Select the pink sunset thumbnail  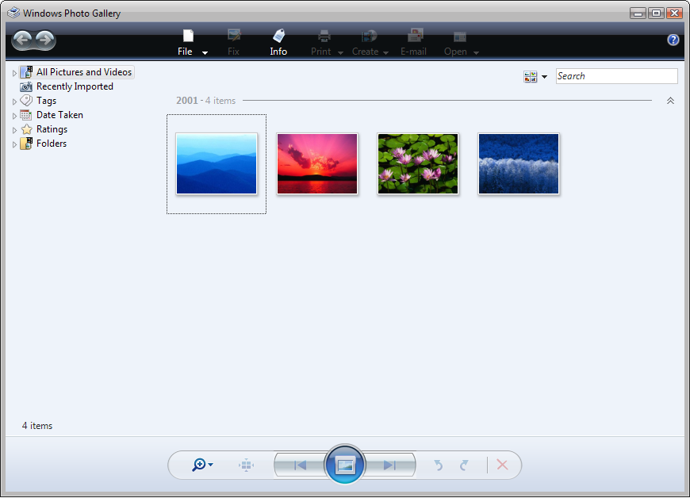tap(317, 163)
